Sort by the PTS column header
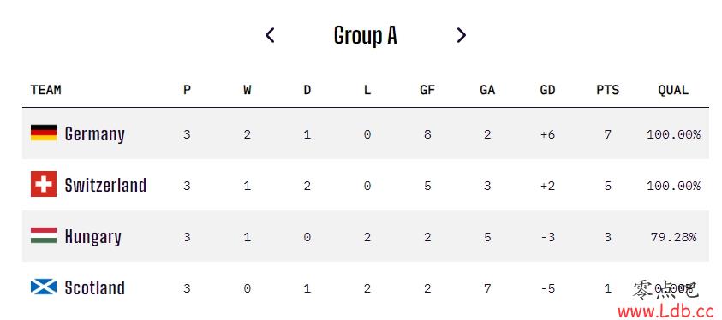 [608, 90]
